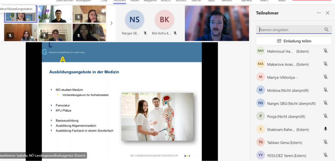The width and height of the screenshot is (335, 161).
Task: Click video of man wearing headphones
Action: (217, 23)
